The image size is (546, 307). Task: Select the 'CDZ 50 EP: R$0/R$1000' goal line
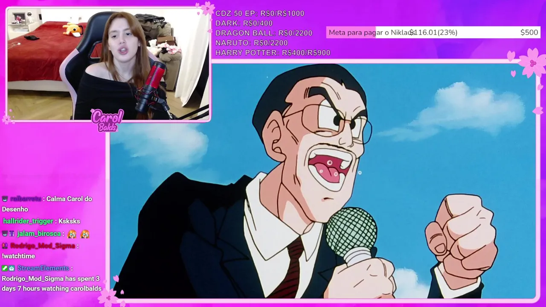tap(260, 13)
